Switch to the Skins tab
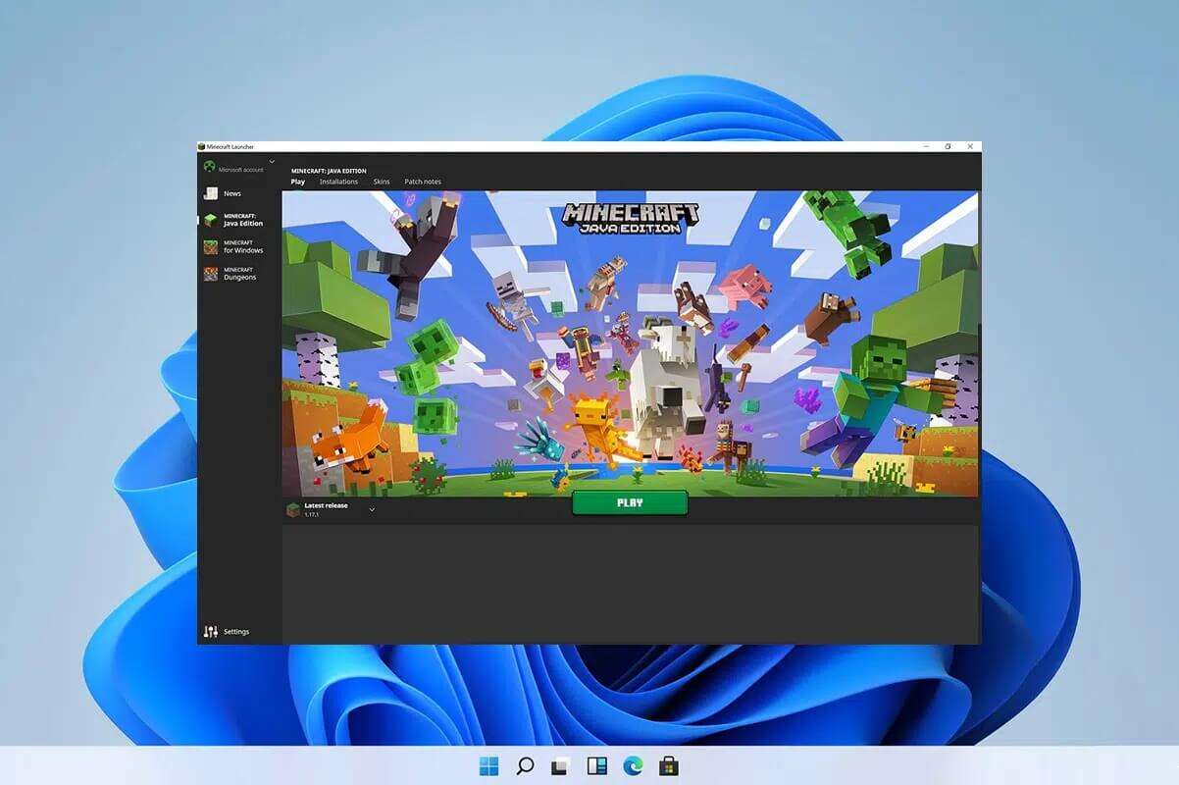Viewport: 1179px width, 785px height. coord(382,182)
